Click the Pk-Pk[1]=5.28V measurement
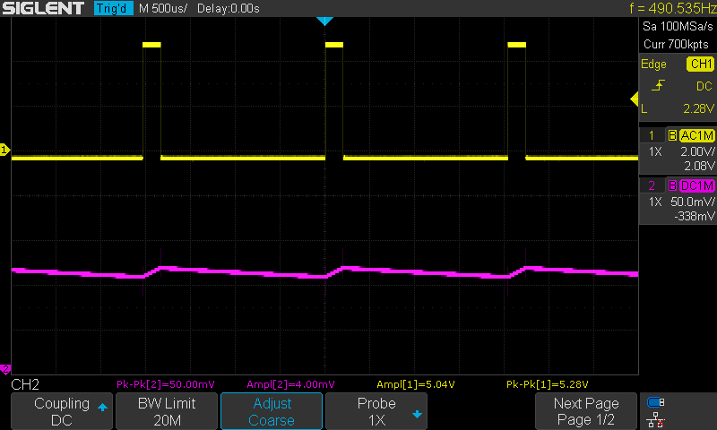717x430 pixels. click(x=548, y=384)
